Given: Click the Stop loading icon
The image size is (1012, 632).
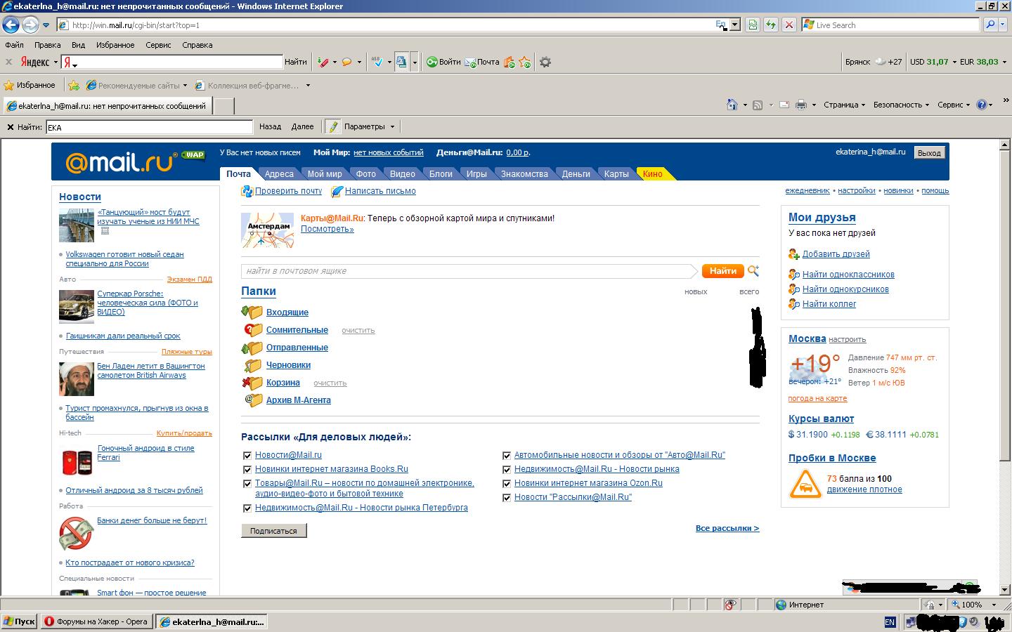Looking at the screenshot, I should (789, 25).
